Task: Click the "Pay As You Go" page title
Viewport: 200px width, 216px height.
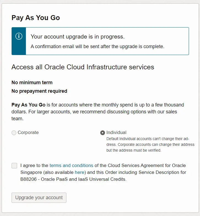Action: click(x=36, y=18)
